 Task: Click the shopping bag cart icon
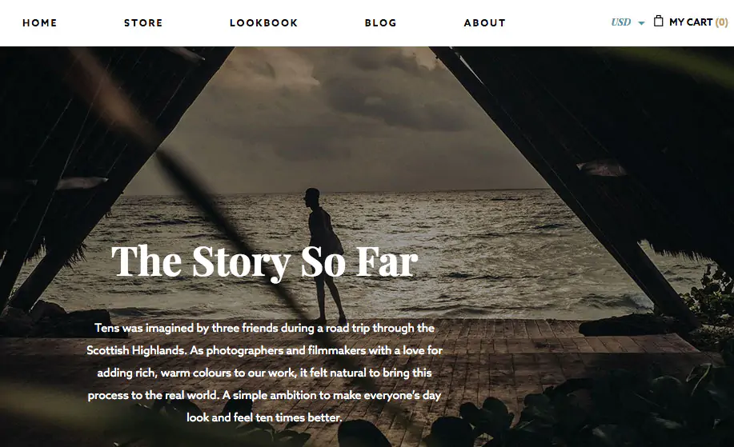click(x=658, y=21)
